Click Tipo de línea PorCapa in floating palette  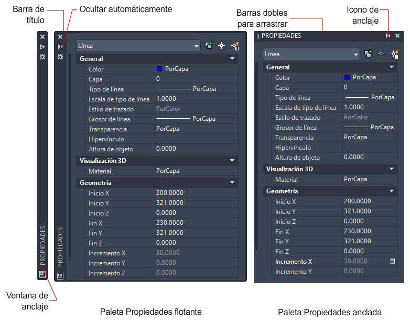tap(197, 89)
